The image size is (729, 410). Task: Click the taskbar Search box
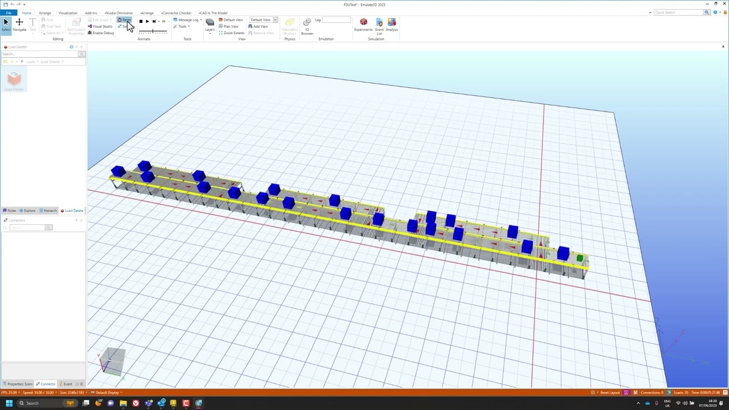(x=47, y=403)
